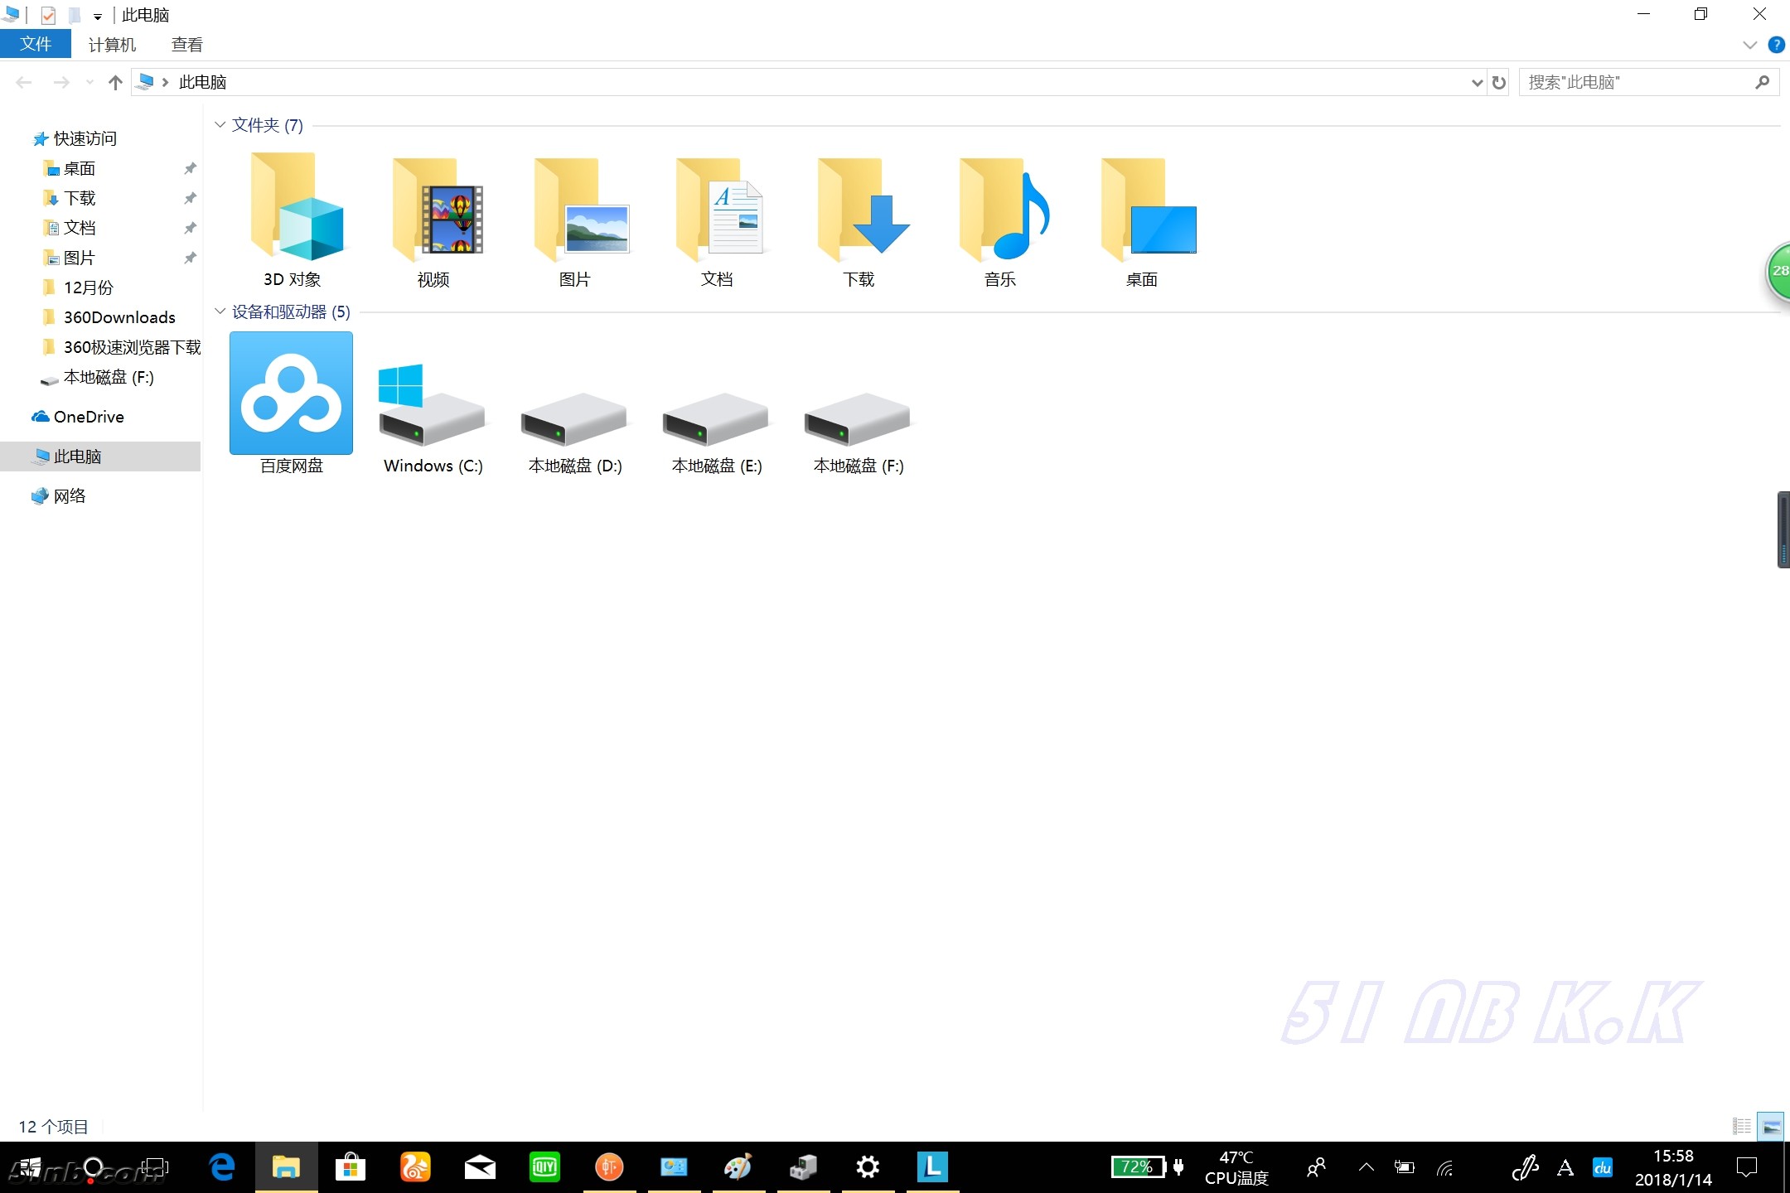
Task: Go up one level with up arrow
Action: [115, 82]
